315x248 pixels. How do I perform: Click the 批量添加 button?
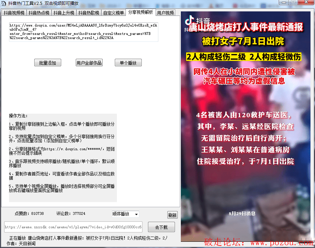[x=48, y=63]
